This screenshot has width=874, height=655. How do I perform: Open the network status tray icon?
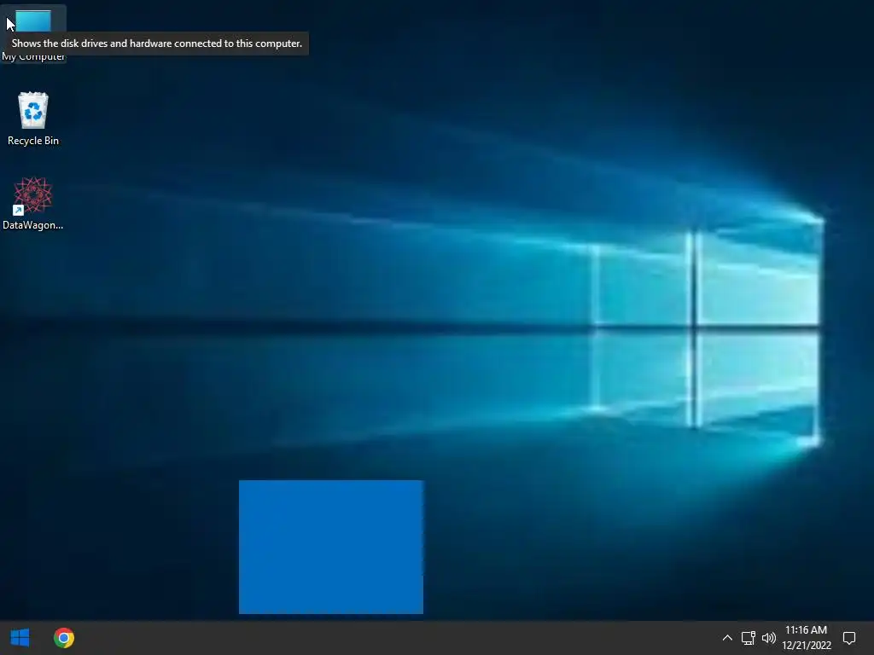pos(748,638)
